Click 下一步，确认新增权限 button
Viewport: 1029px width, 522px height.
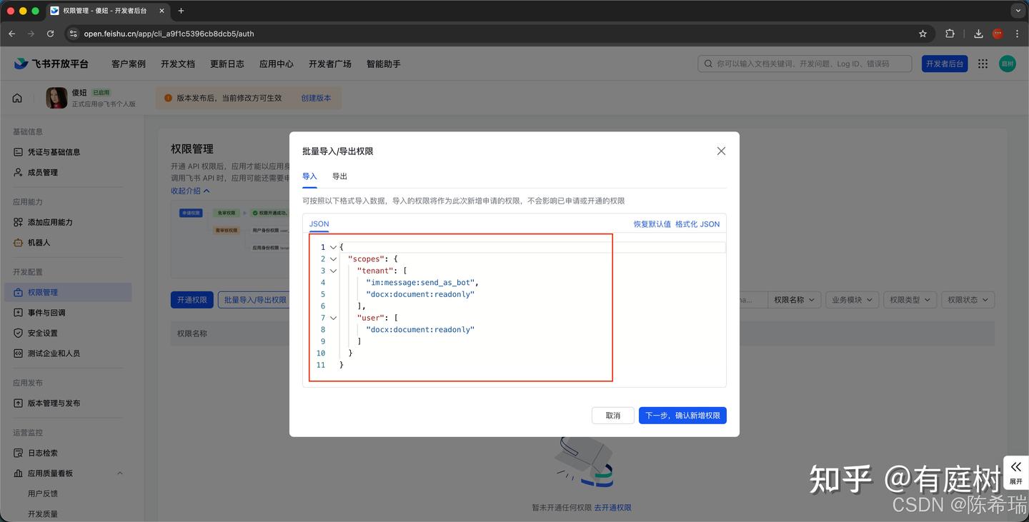(682, 416)
